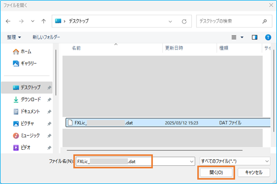Open recent locations chevron near navigation arrows
The height and width of the screenshot is (184, 277).
point(33,21)
